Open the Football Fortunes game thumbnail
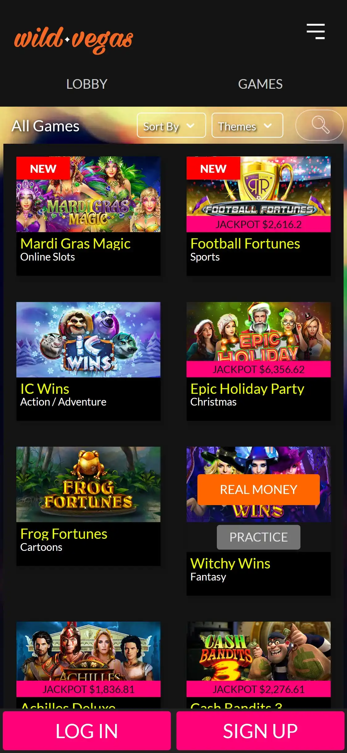The width and height of the screenshot is (347, 753). (x=258, y=186)
